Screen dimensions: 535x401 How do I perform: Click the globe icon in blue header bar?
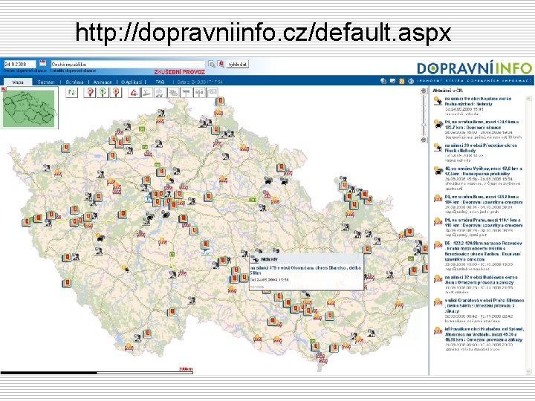tap(383, 81)
